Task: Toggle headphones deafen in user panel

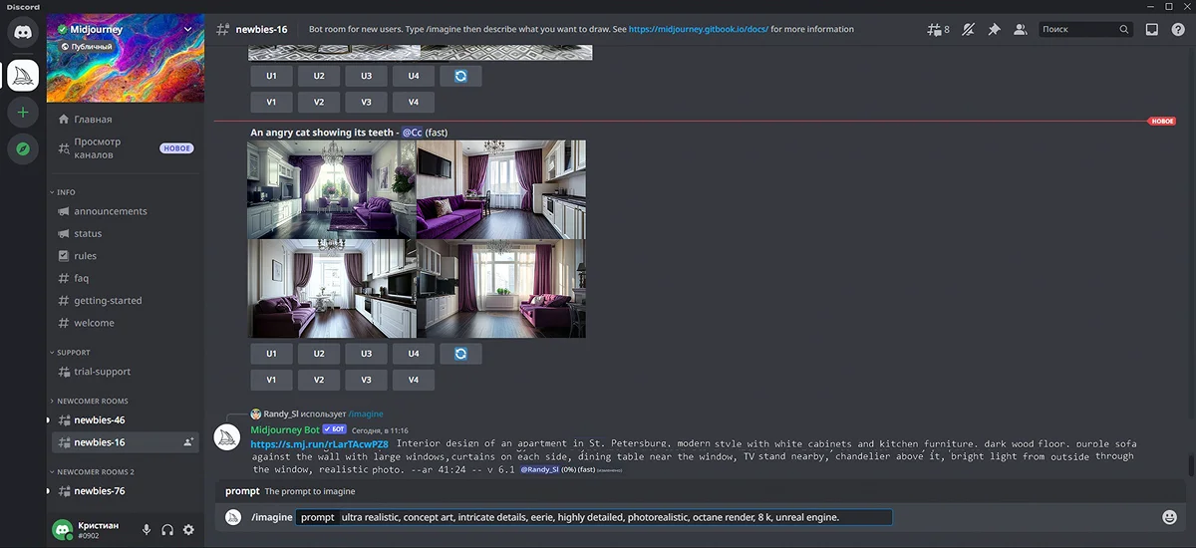Action: coord(167,530)
